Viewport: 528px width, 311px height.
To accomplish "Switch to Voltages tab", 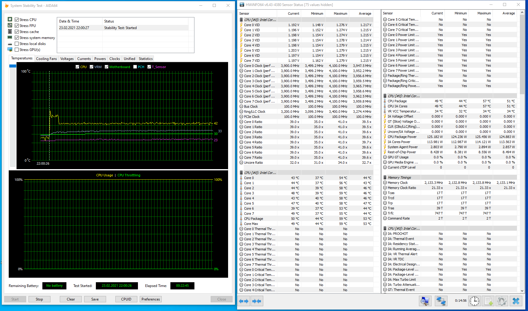I will (67, 59).
